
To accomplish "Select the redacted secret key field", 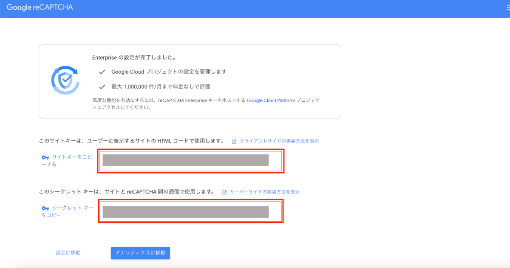I will click(191, 211).
